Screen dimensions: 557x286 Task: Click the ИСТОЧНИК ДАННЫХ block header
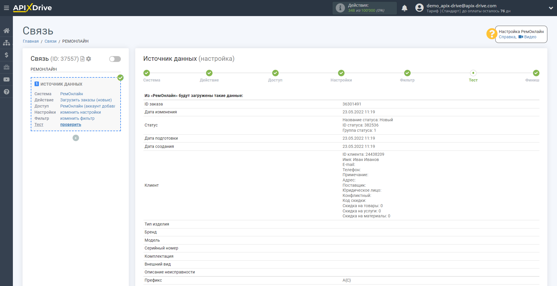[61, 84]
